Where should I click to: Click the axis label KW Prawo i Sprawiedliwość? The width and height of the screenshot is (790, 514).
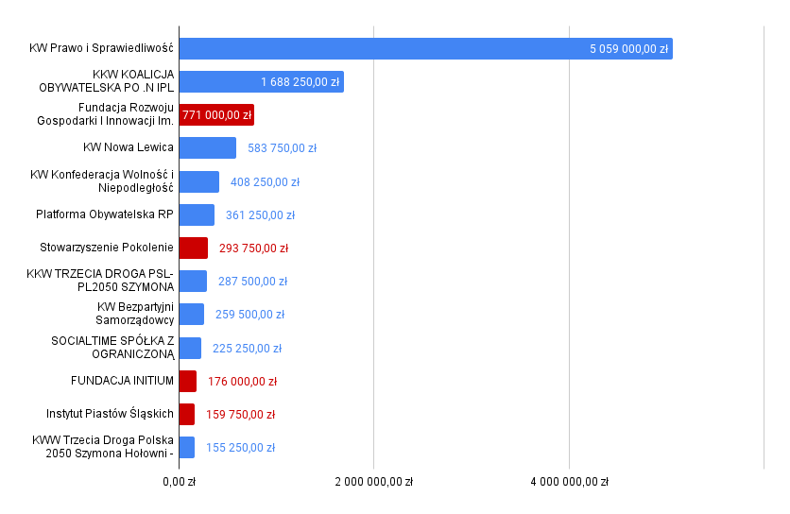tap(101, 48)
